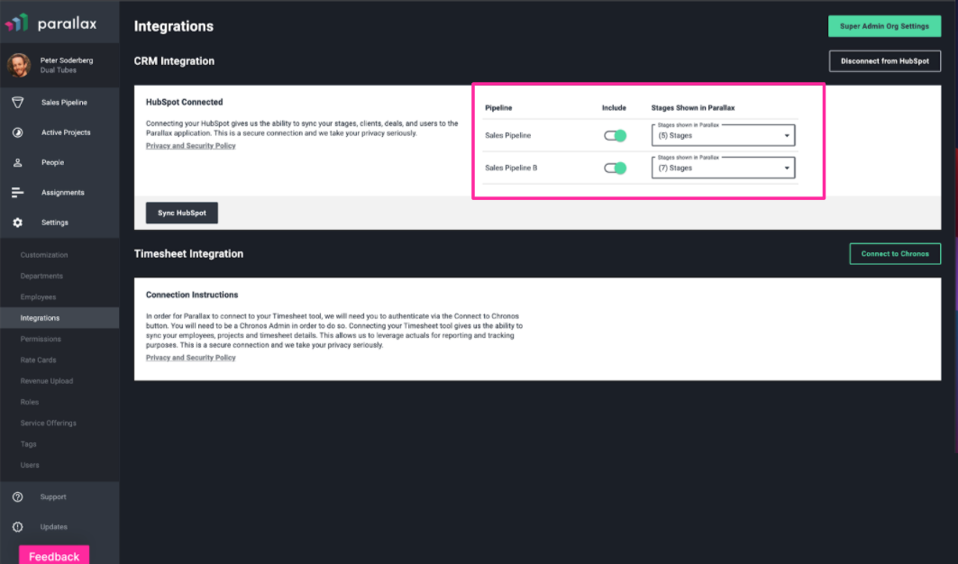Image resolution: width=958 pixels, height=564 pixels.
Task: Open HubSpot Privacy and Security Policy link
Action: tap(191, 145)
